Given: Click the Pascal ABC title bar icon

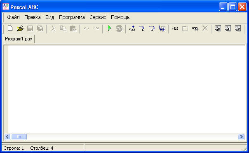Looking at the screenshot, I should (6, 7).
